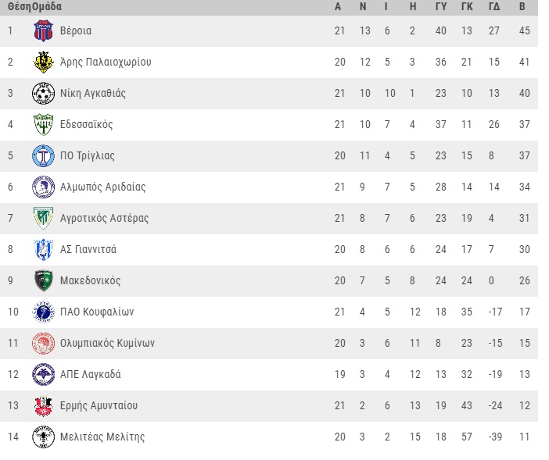
Task: Click the Ομάδα column header
Action: (x=47, y=7)
